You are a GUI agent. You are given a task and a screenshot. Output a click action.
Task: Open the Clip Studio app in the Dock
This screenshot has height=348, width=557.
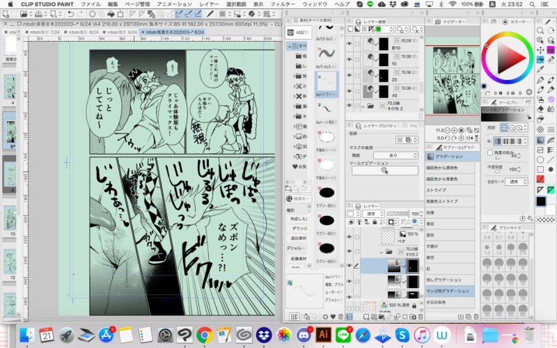coord(243,335)
